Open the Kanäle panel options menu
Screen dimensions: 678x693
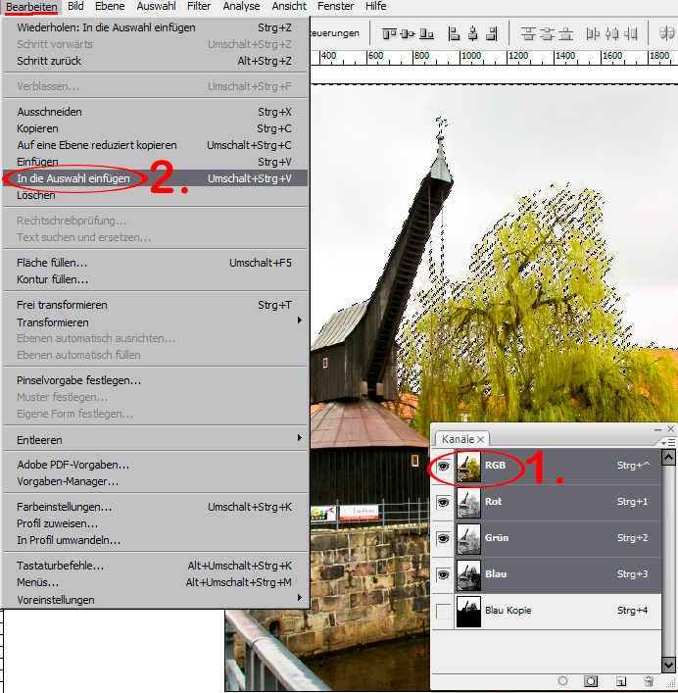click(668, 442)
